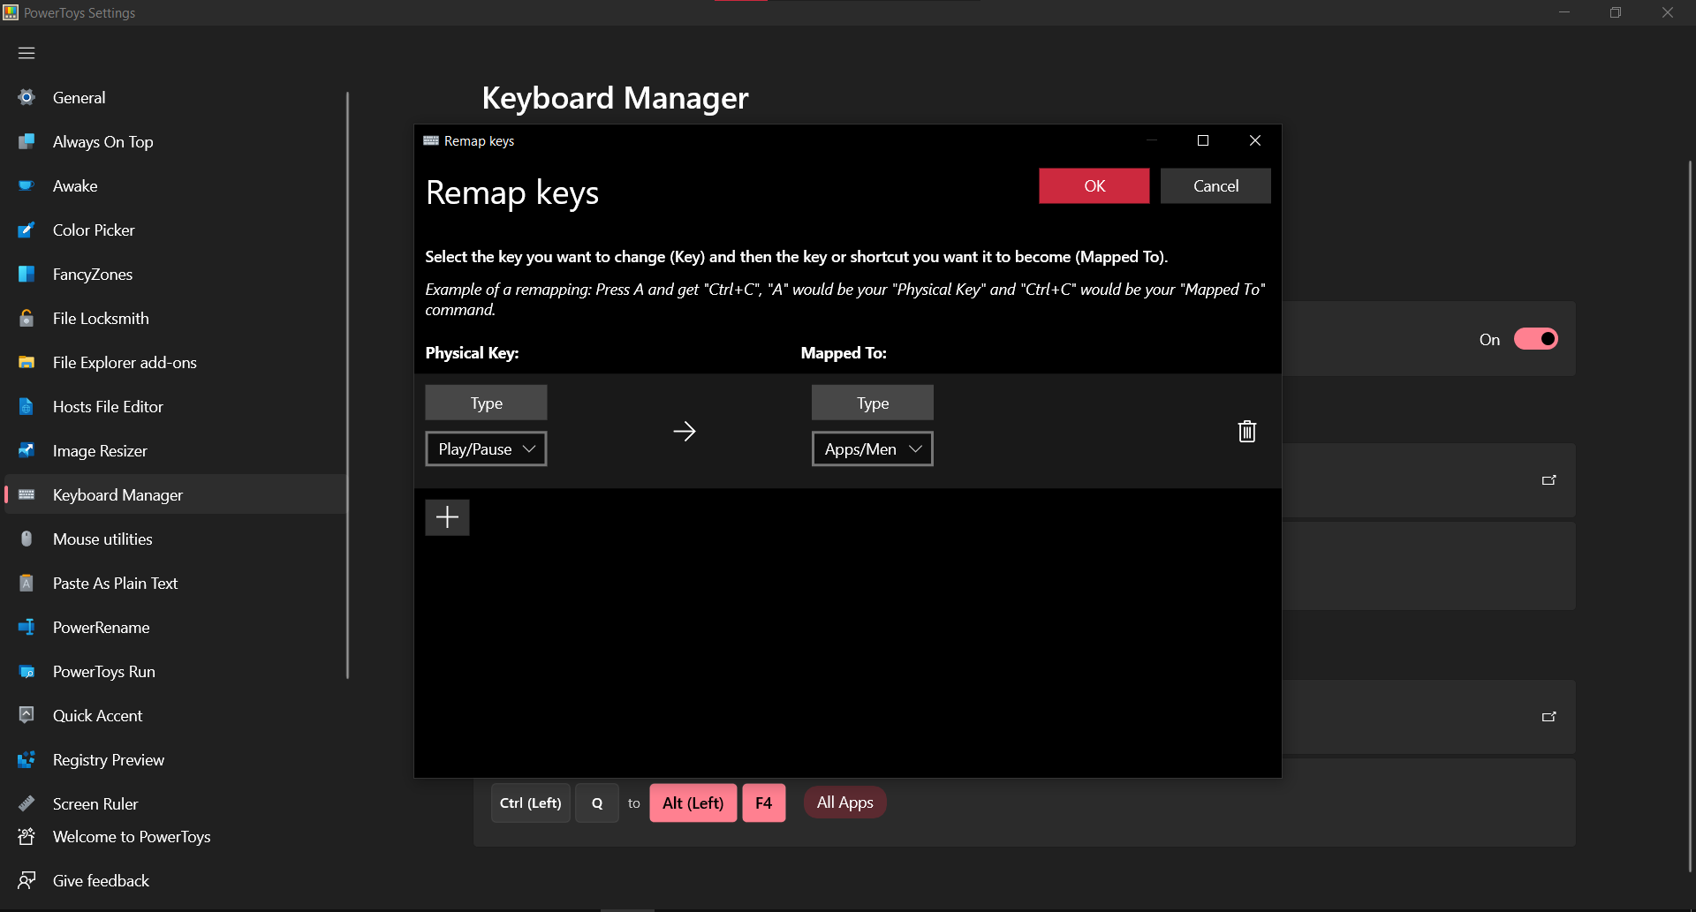This screenshot has width=1696, height=912.
Task: Open Hosts File Editor page
Action: (x=175, y=406)
